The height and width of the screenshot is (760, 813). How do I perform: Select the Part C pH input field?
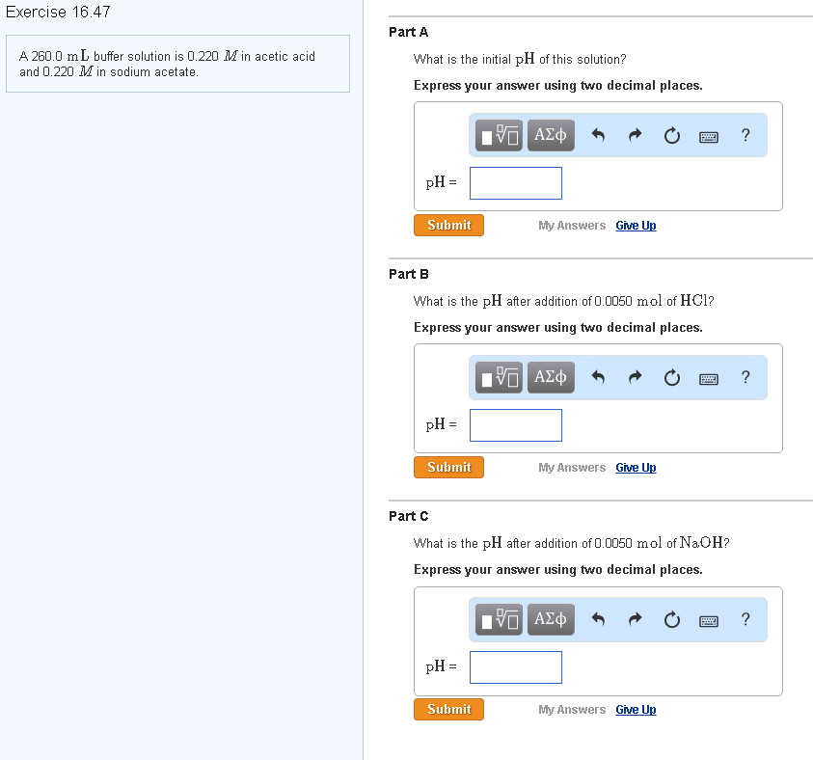click(x=516, y=667)
